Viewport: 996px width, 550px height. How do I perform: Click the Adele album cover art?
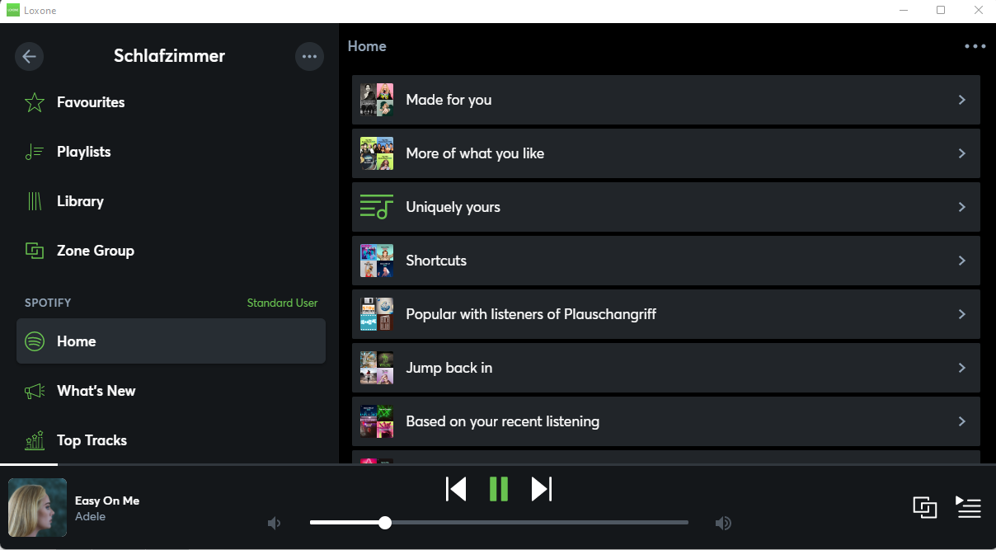point(37,508)
